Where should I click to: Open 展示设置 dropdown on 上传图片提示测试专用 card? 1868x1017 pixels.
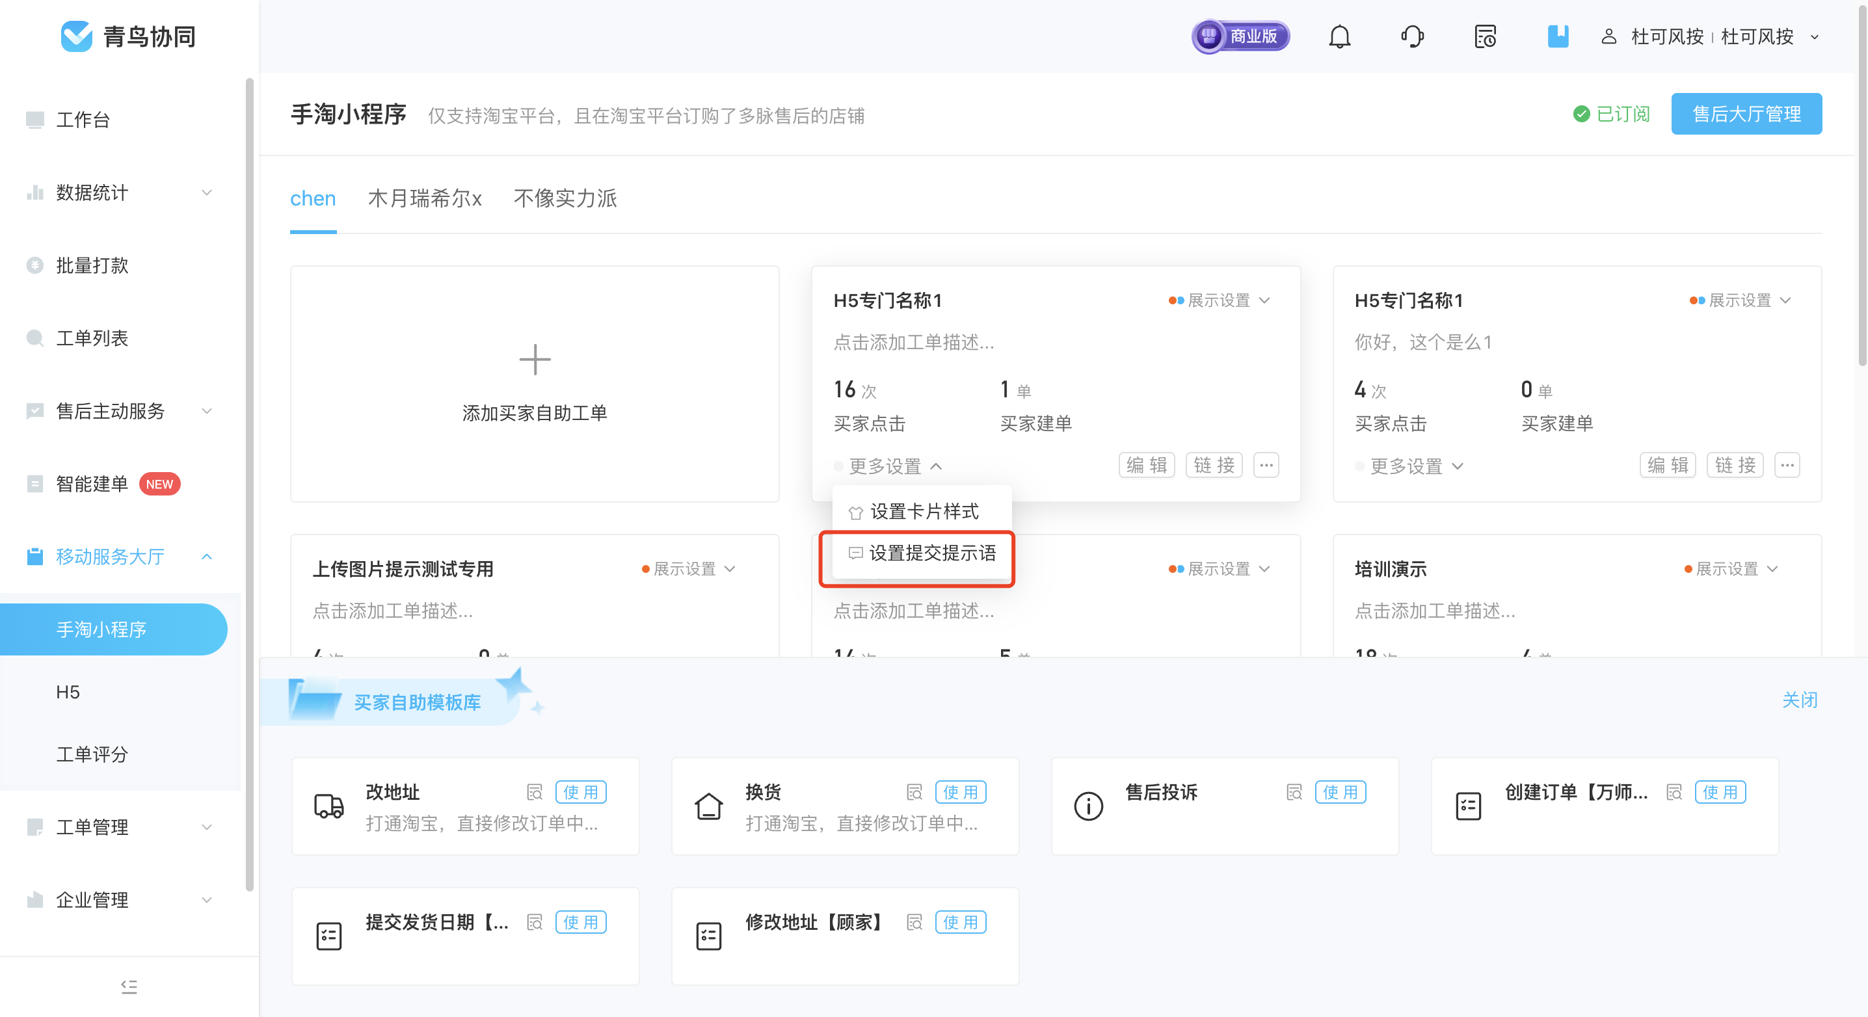[x=689, y=569]
